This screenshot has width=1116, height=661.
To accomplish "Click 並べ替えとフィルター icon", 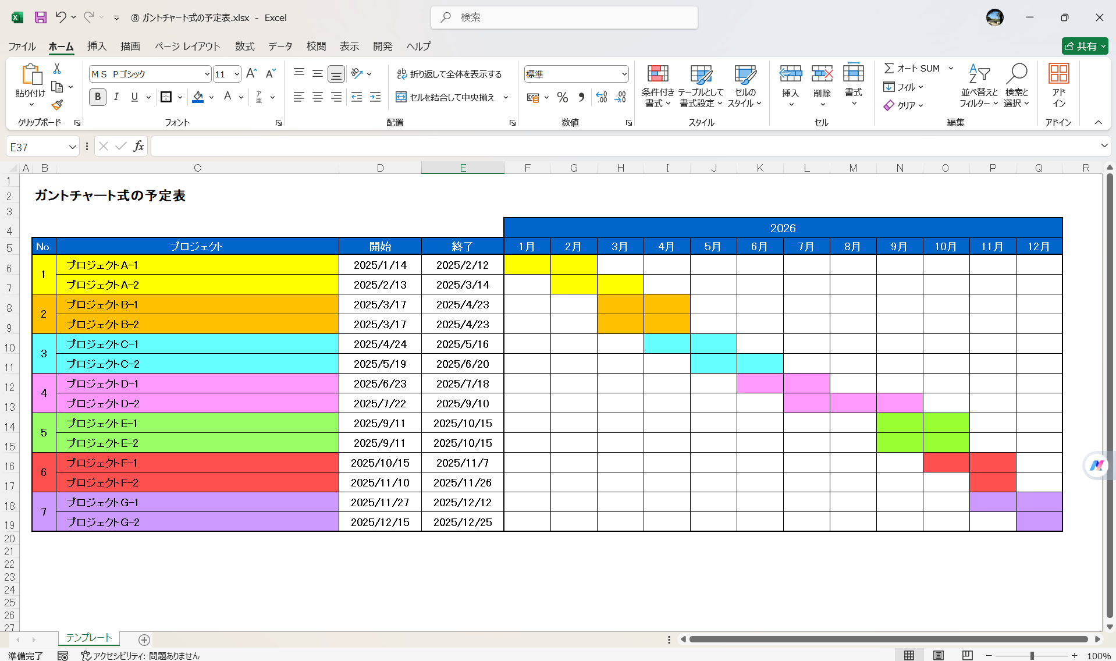I will point(978,86).
